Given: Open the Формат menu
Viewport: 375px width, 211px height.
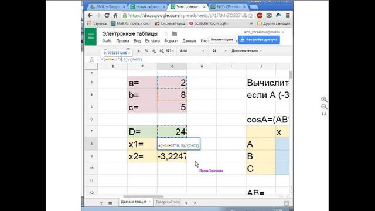Looking at the screenshot, I should (171, 41).
